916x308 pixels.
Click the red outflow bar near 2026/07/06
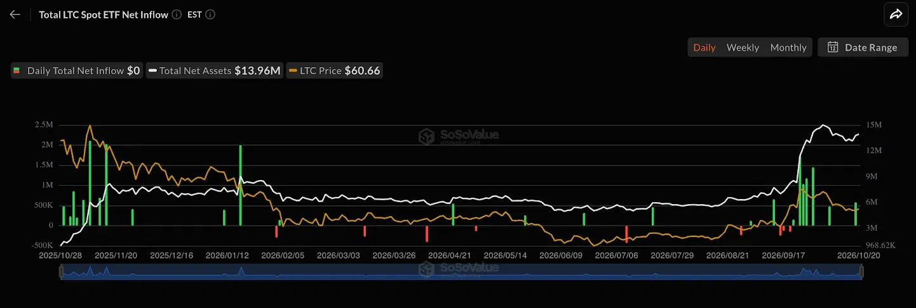(626, 234)
